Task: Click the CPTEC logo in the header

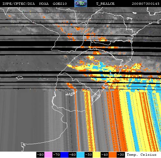Action: (81, 4)
